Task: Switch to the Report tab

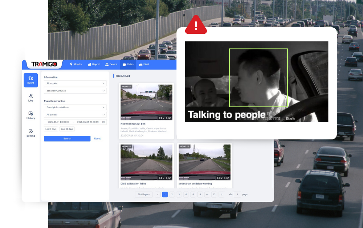Action: [94, 64]
